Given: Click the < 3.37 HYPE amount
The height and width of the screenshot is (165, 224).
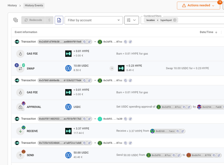Looking at the screenshot, I should [81, 129].
